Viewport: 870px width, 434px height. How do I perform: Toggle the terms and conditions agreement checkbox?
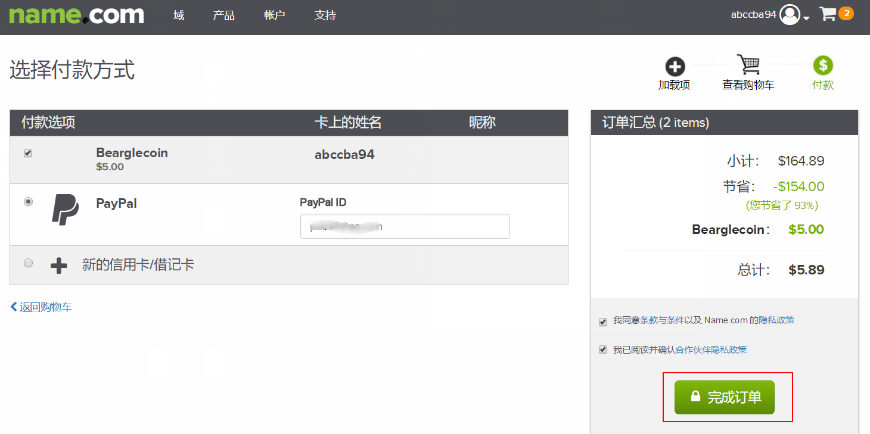point(603,322)
